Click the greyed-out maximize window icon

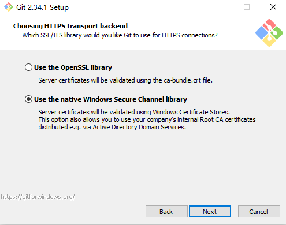click(247, 7)
